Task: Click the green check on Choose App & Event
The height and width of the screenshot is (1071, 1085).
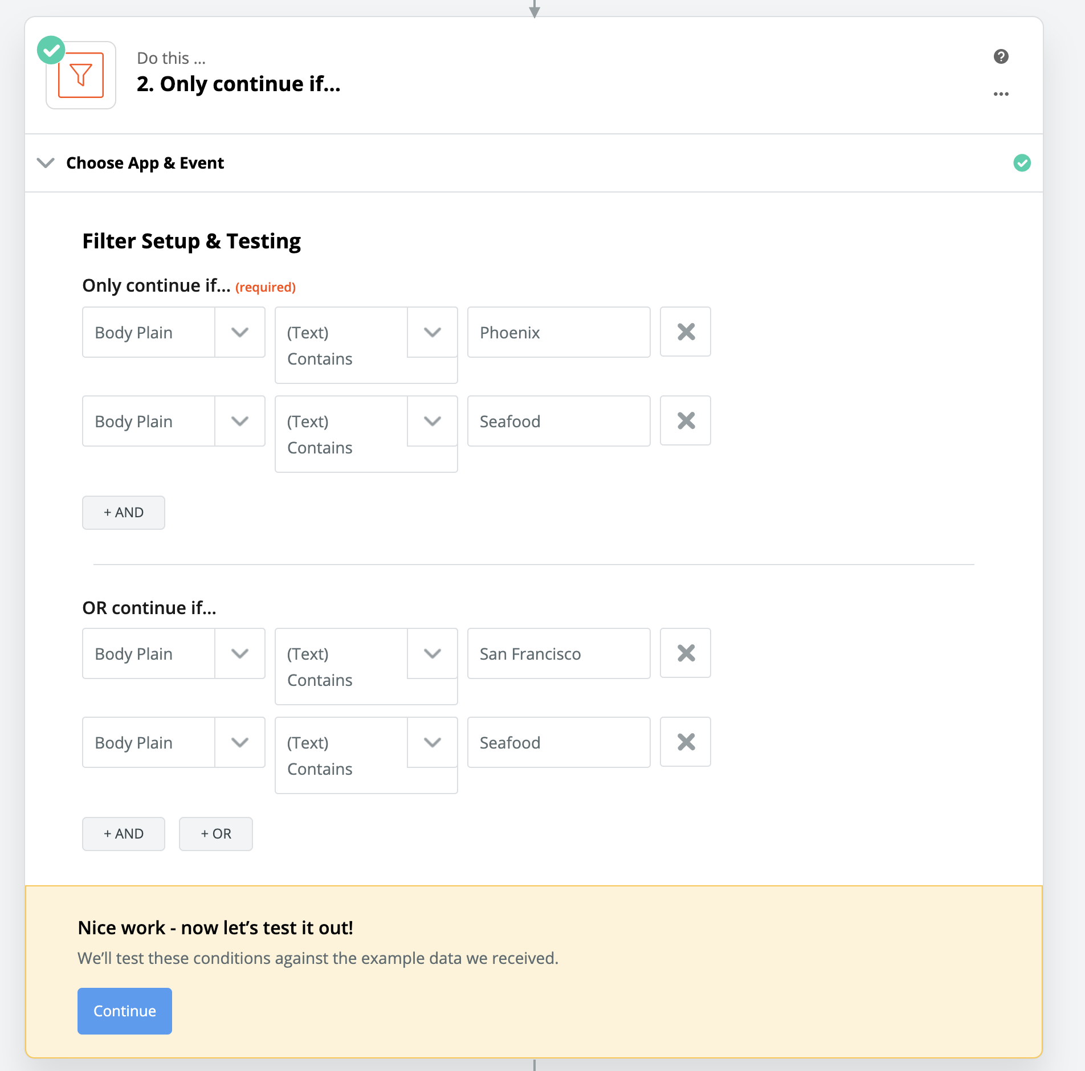Action: point(1022,163)
